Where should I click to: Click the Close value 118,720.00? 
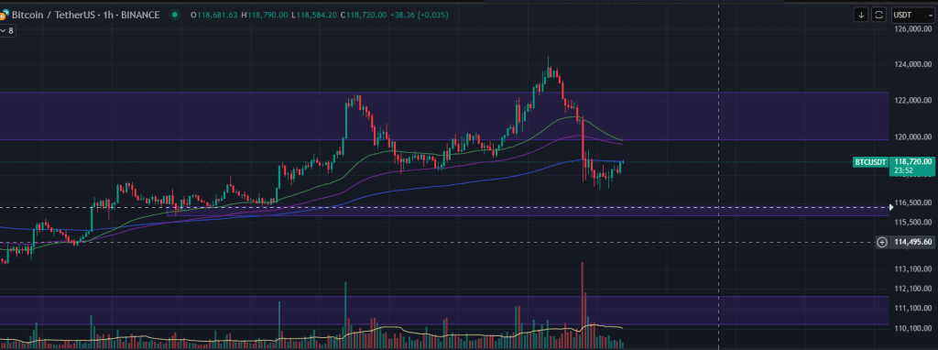(x=367, y=15)
